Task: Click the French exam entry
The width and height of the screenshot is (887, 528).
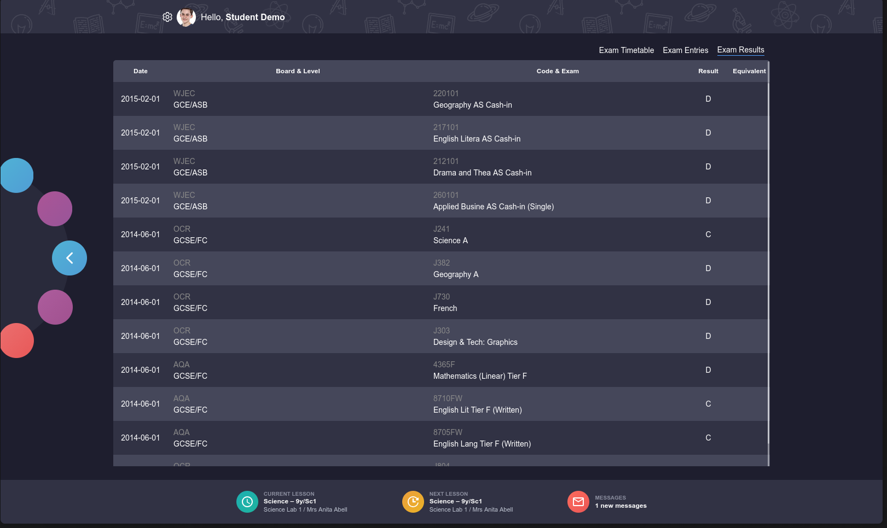Action: click(445, 308)
